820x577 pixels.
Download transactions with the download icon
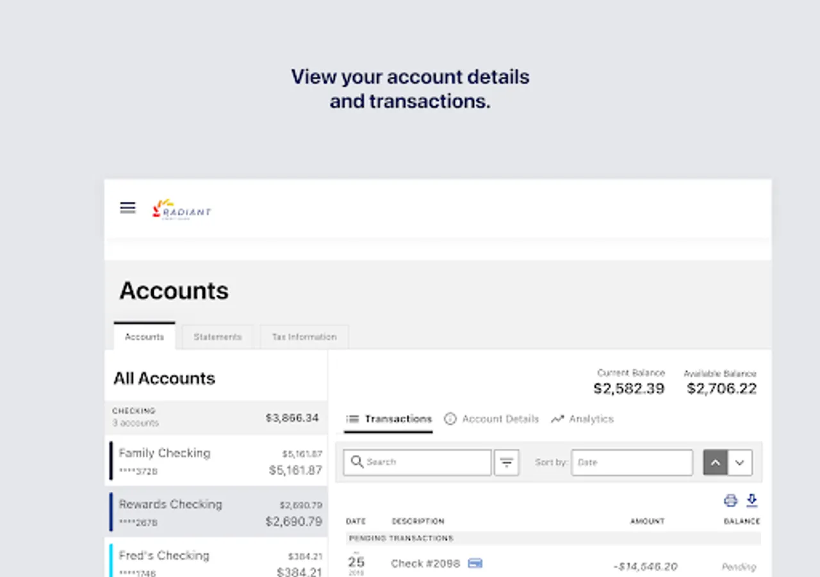[x=752, y=501]
